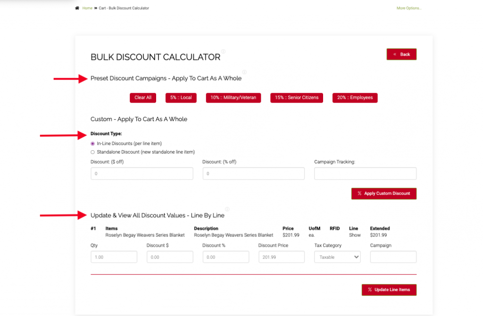The width and height of the screenshot is (483, 316).
Task: Apply the 10% Military/Veteran discount
Action: tap(233, 97)
